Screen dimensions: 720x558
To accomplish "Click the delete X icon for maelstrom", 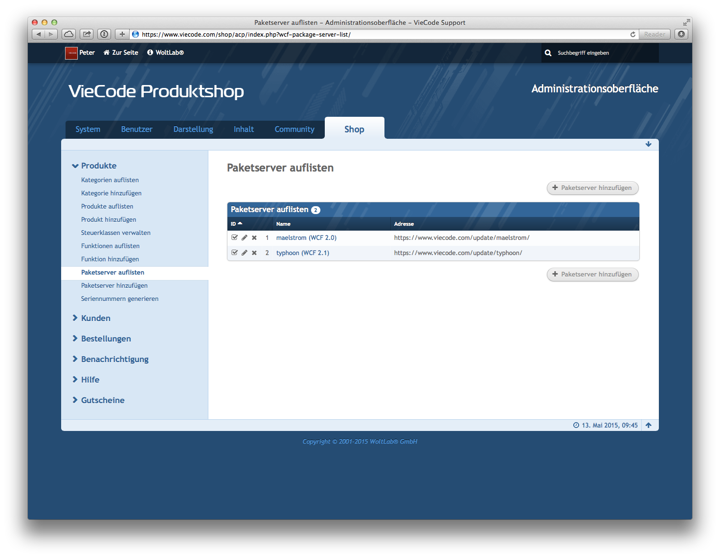I will (x=254, y=238).
